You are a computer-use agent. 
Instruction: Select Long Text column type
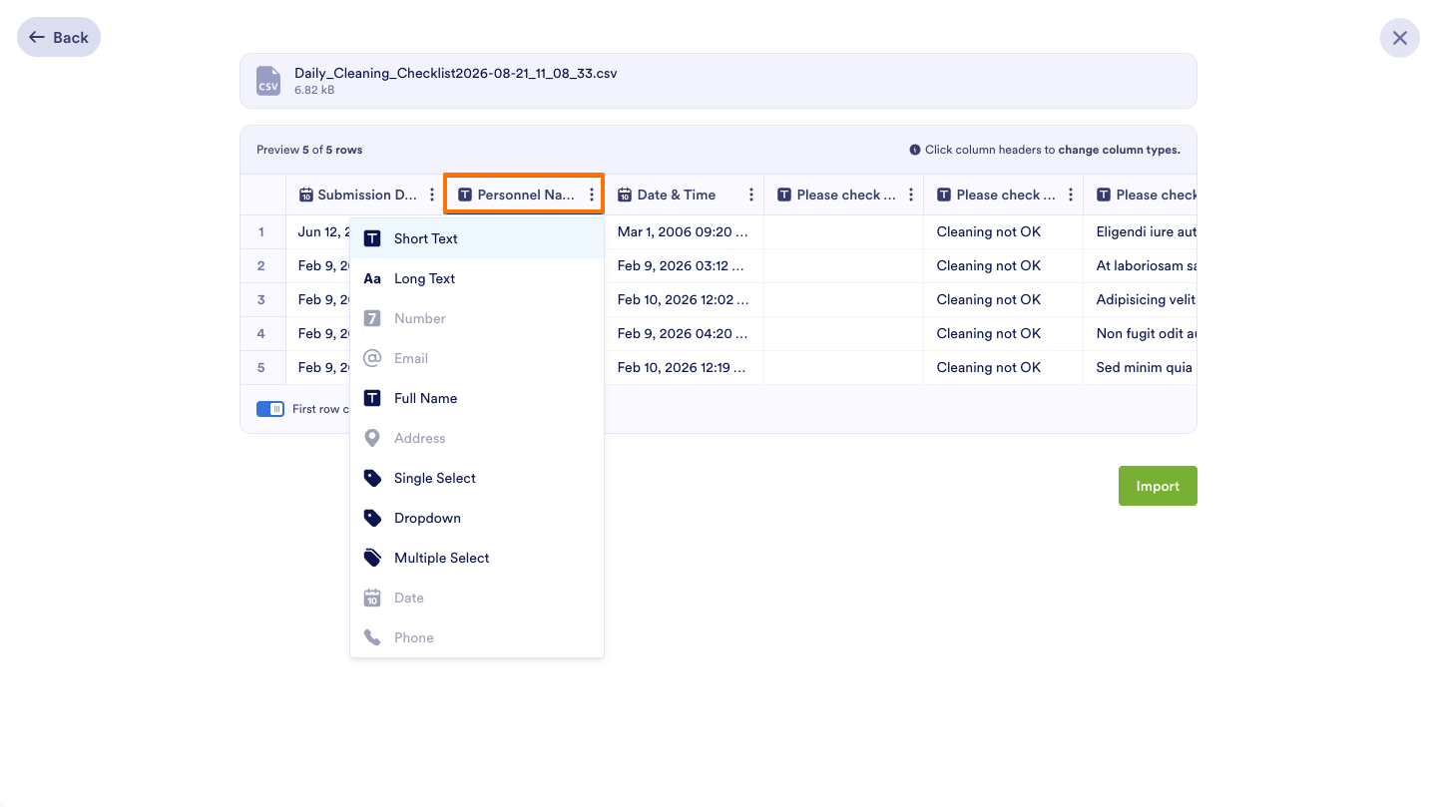pos(477,278)
